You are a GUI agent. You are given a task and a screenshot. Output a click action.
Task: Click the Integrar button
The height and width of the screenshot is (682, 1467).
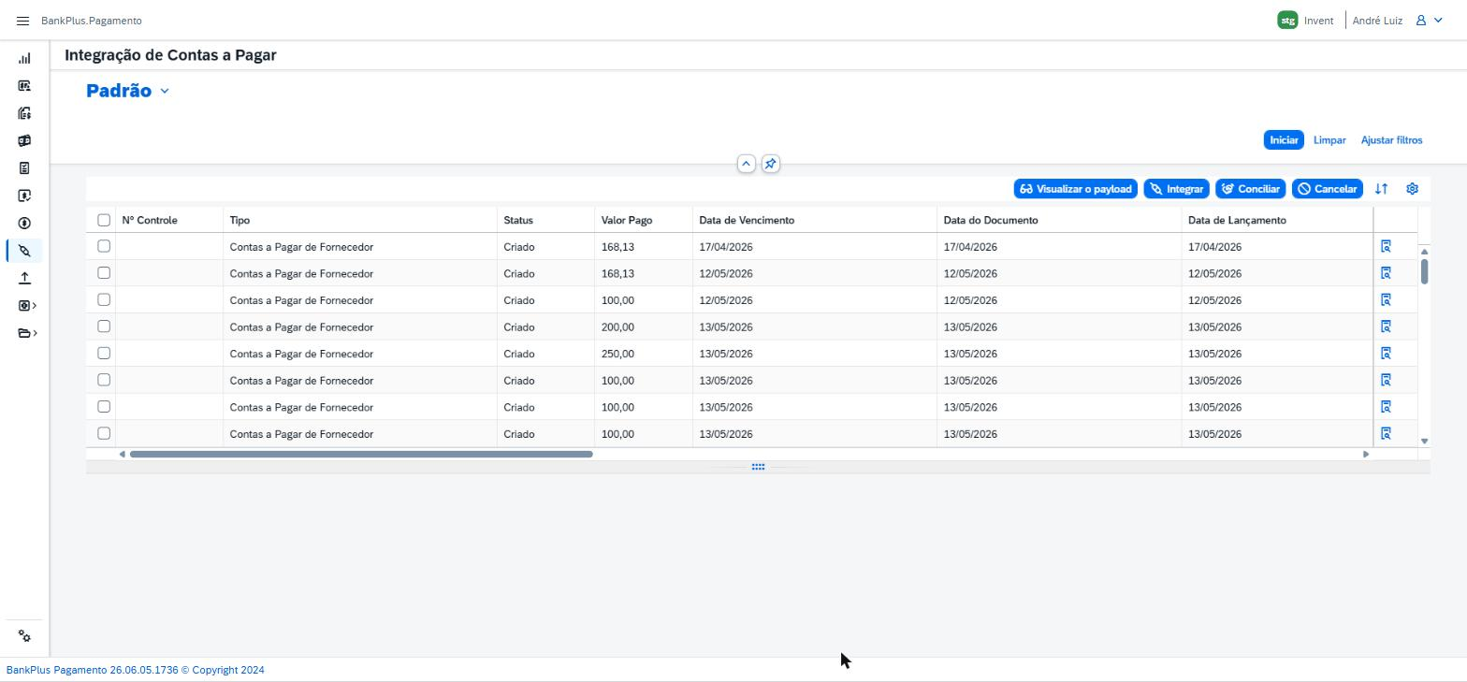pyautogui.click(x=1176, y=189)
